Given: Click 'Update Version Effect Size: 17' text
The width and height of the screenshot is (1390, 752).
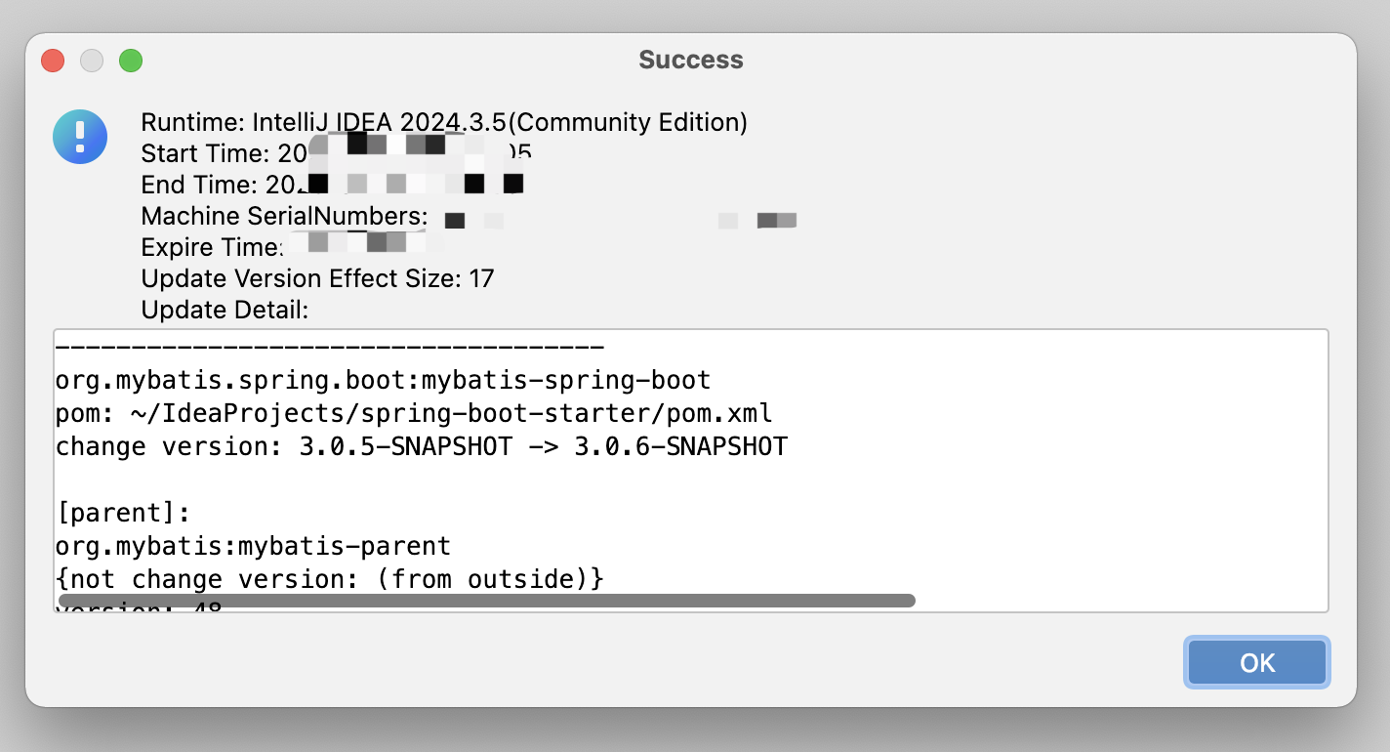Looking at the screenshot, I should click(x=318, y=278).
